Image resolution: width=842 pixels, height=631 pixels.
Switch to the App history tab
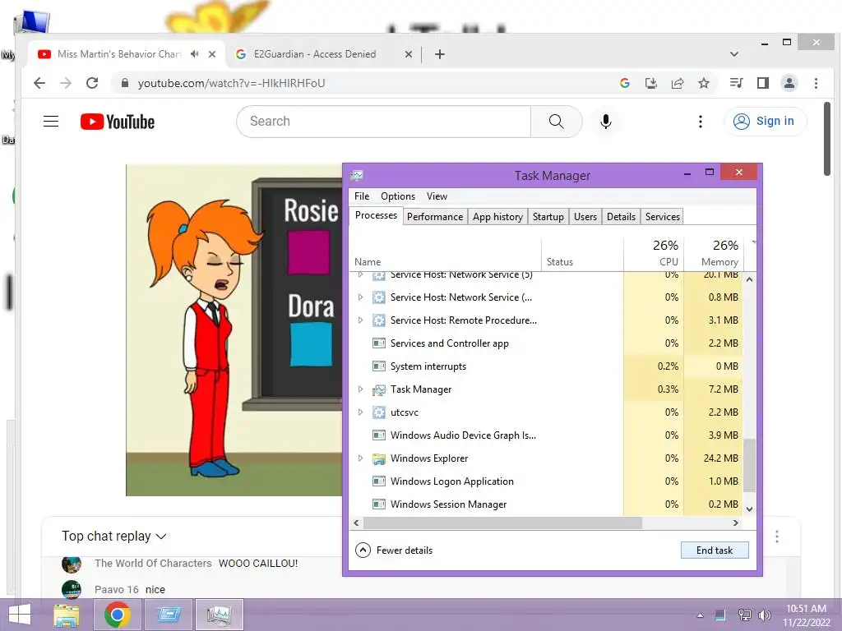497,217
